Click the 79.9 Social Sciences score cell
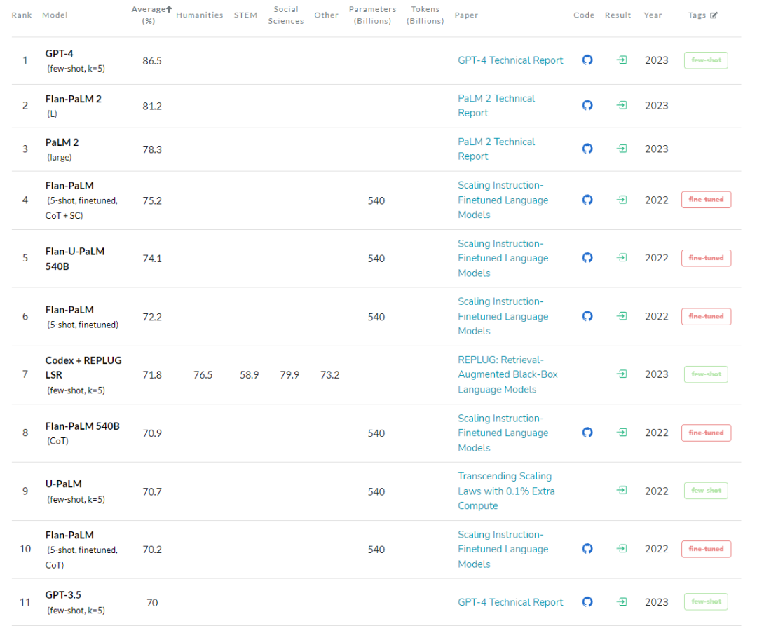This screenshot has width=757, height=626. 289,375
